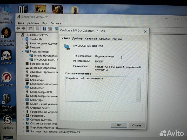Screen dimensions: 187x140
Task: Open the Shareman desktop shortcut
Action: (6, 57)
